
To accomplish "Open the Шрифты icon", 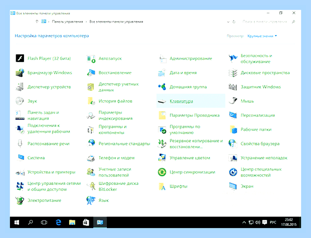I will (x=162, y=186).
